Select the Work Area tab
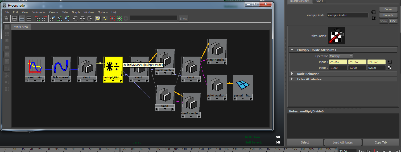Screen dimensions: 401x152 (x=21, y=27)
